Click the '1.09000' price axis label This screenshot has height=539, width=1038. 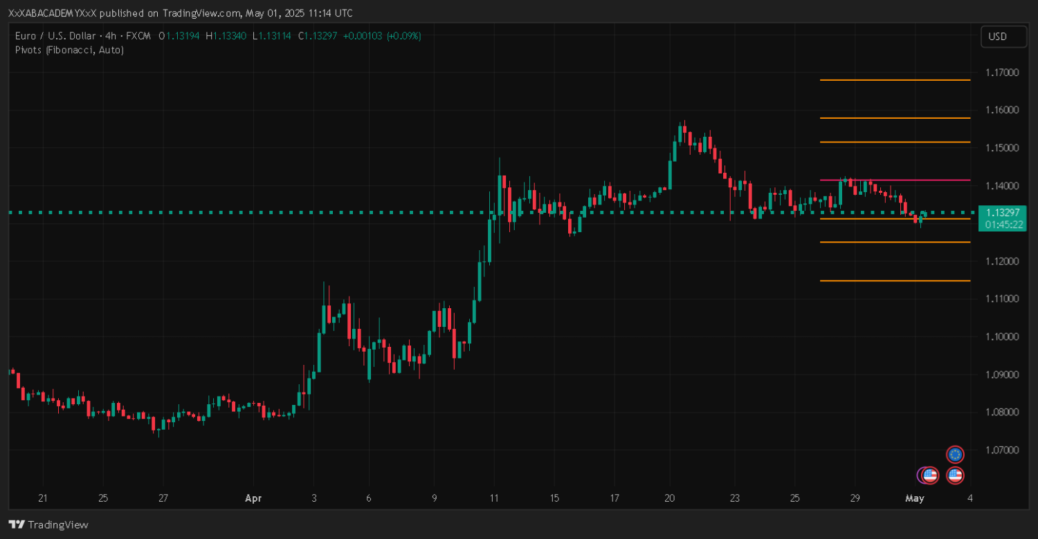click(x=1002, y=375)
